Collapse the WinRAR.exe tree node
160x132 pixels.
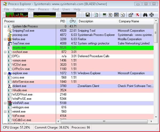click(x=5, y=103)
